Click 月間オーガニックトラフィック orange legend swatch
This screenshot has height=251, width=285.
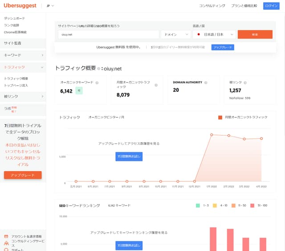click(220, 117)
